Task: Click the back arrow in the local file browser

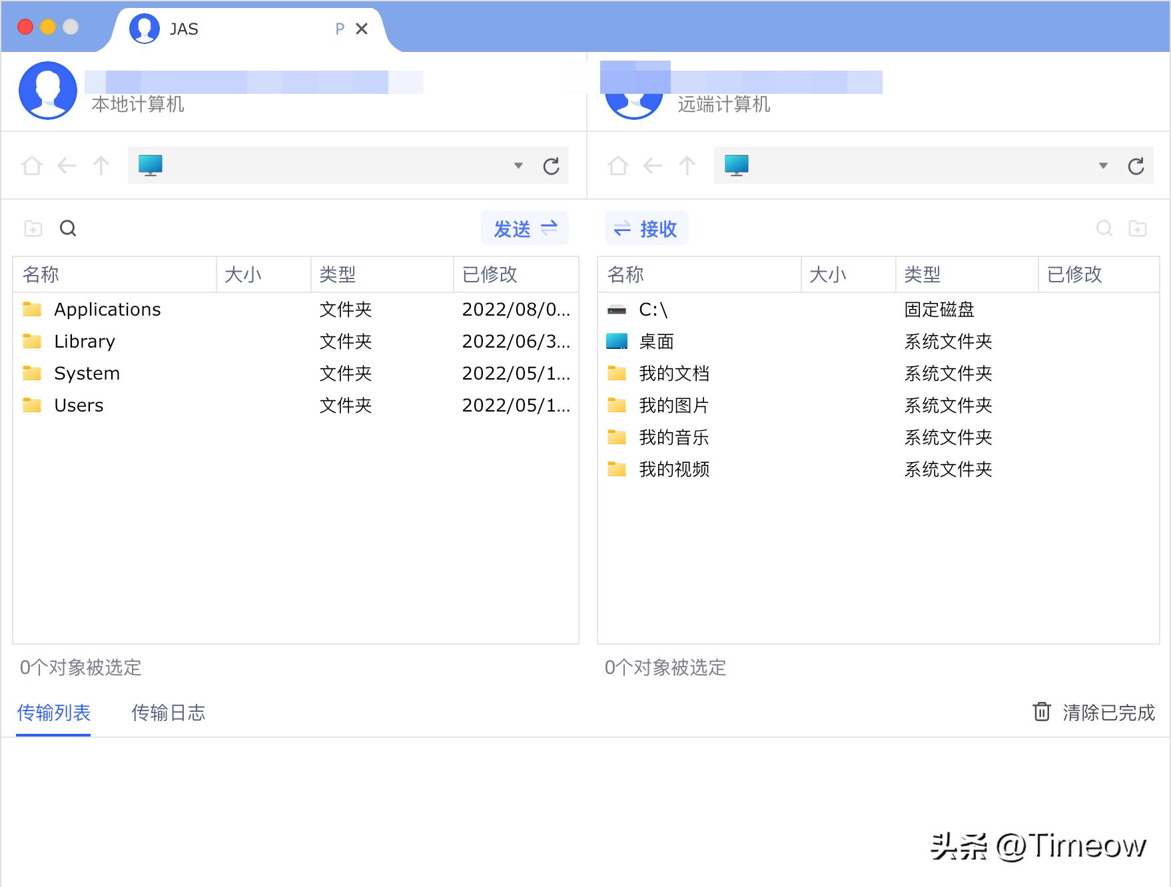Action: click(x=66, y=166)
